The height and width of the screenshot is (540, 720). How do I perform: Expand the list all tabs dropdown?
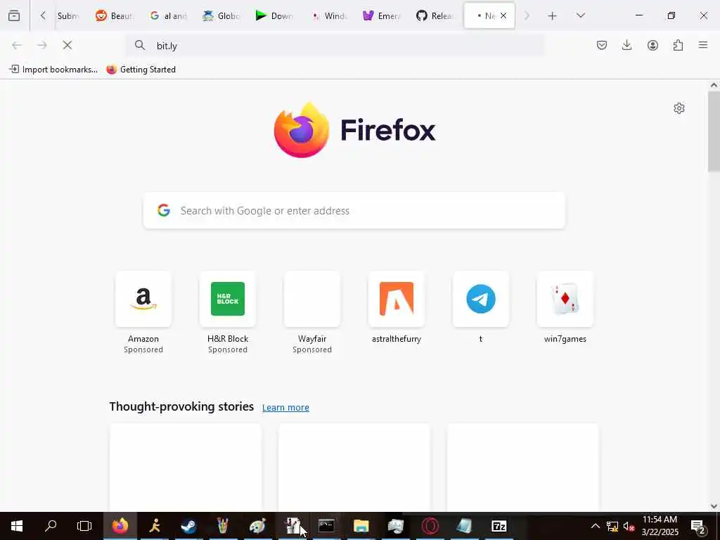click(580, 15)
